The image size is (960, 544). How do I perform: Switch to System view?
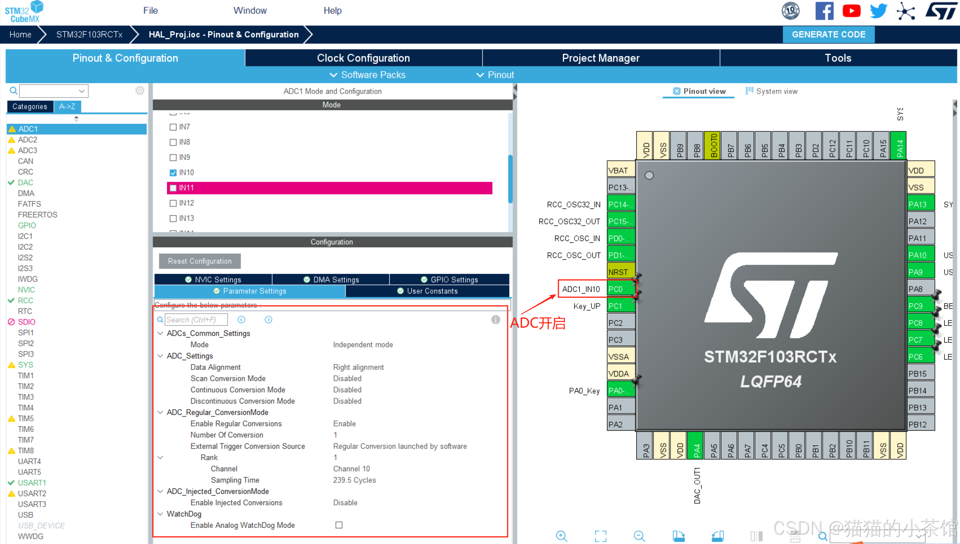pyautogui.click(x=771, y=91)
